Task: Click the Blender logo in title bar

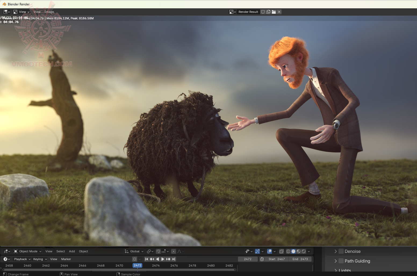Action: point(4,4)
